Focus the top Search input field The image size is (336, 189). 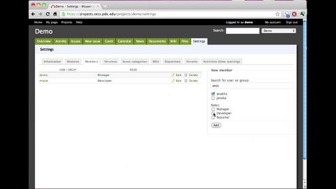(243, 31)
